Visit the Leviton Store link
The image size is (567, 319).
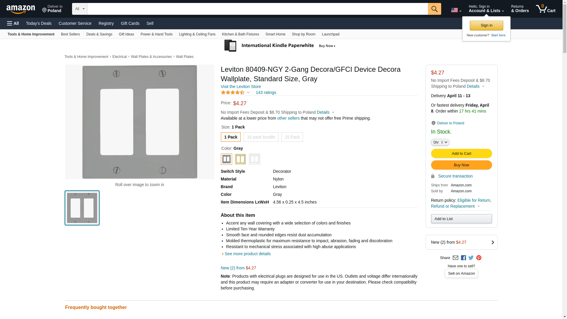click(241, 87)
